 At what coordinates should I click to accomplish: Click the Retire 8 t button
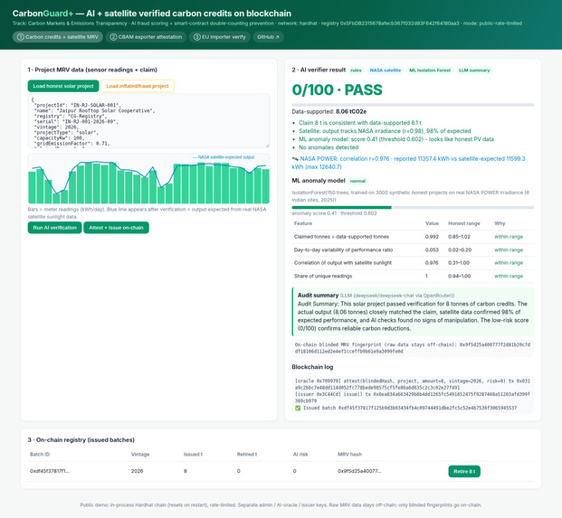(x=464, y=472)
